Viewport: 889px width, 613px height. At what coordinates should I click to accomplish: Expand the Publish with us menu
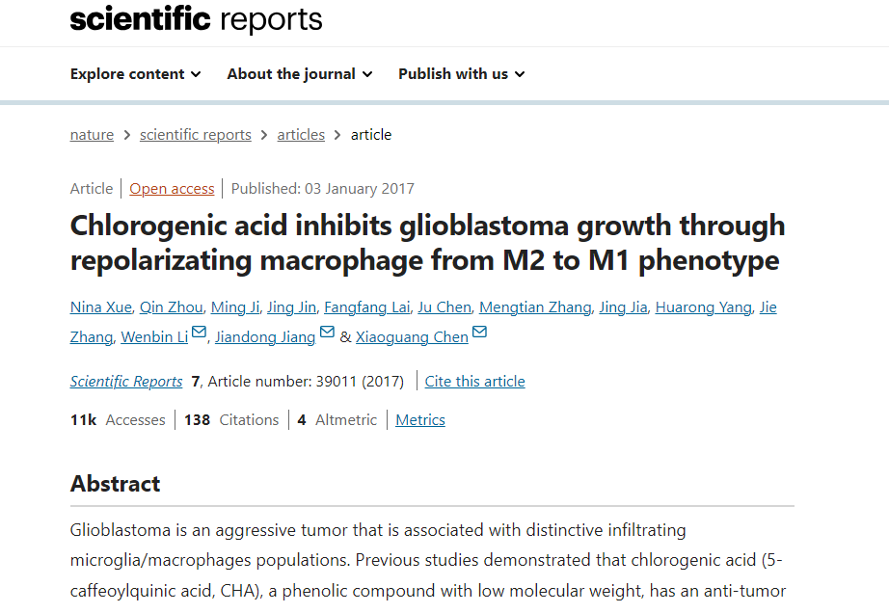[461, 74]
